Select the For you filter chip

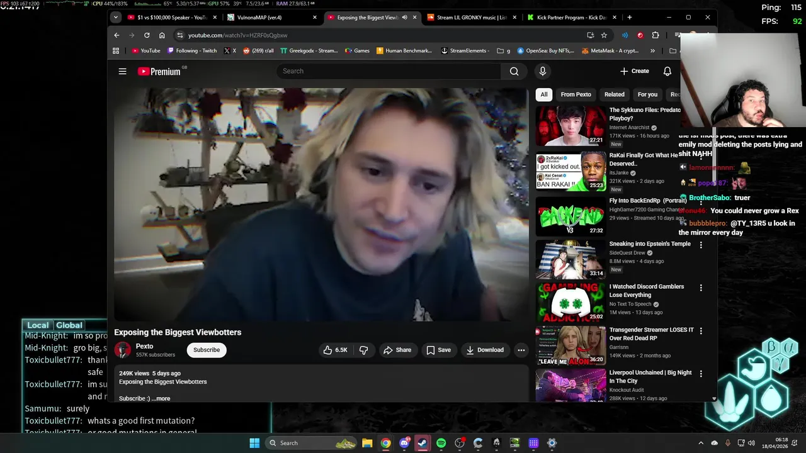(647, 94)
